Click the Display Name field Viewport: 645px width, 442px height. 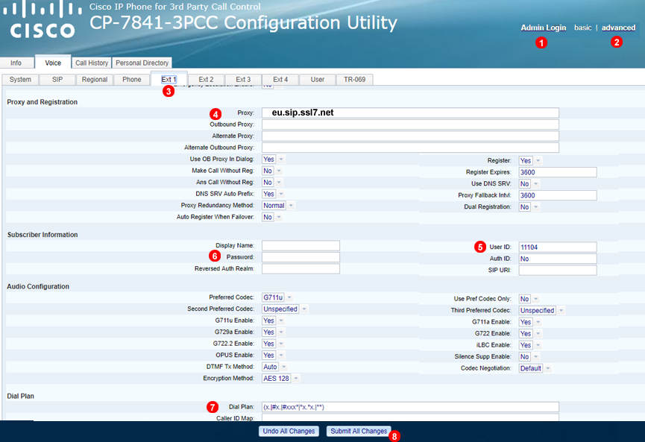301,245
